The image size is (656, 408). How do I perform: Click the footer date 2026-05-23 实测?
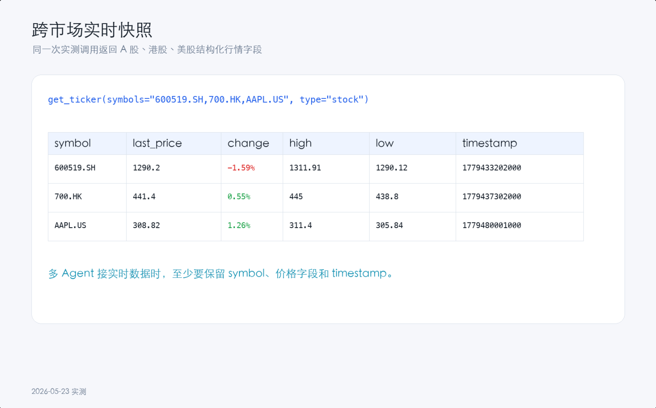[59, 391]
